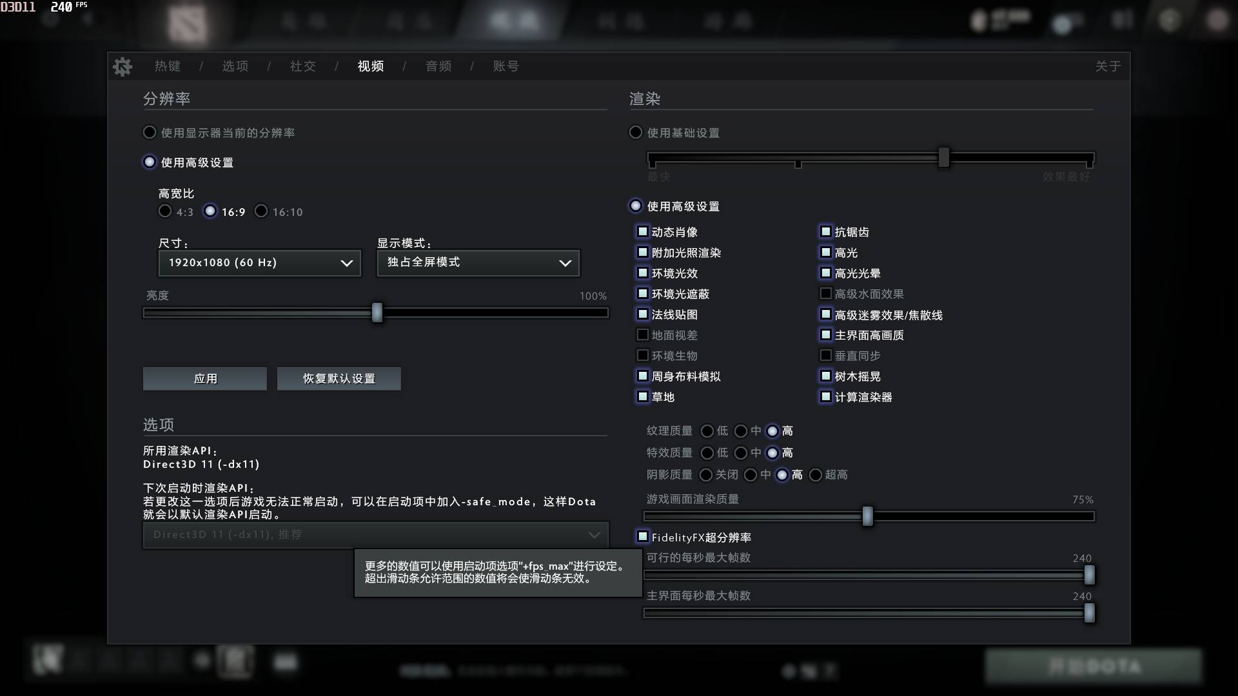The image size is (1238, 696).
Task: Enable the 垂直同步 vertical sync checkbox
Action: click(x=825, y=355)
